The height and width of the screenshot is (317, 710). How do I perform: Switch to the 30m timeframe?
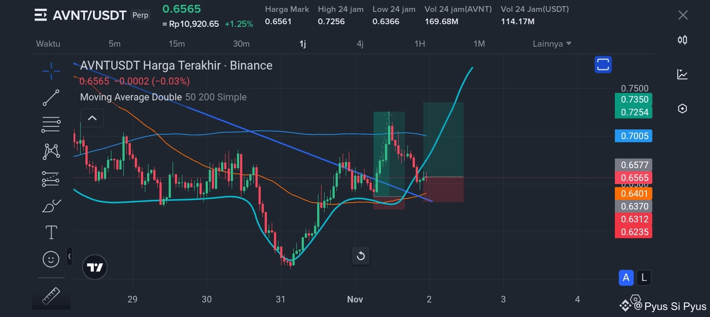click(241, 44)
